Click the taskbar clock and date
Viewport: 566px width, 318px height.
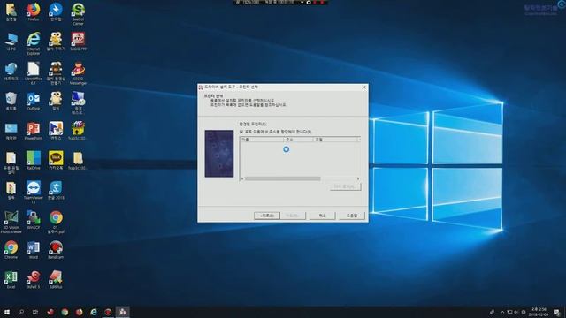point(539,312)
